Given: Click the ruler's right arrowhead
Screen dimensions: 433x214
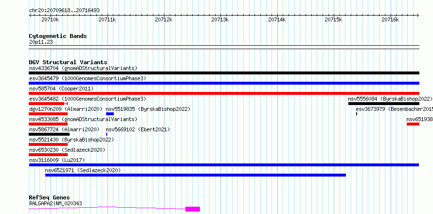Looking at the screenshot, I should click(x=418, y=15).
